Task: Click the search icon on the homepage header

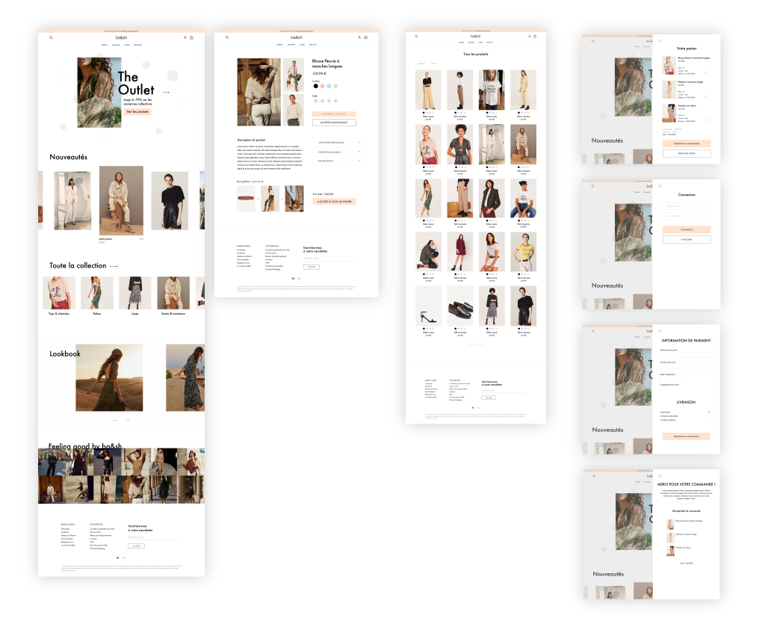Action: tap(51, 37)
